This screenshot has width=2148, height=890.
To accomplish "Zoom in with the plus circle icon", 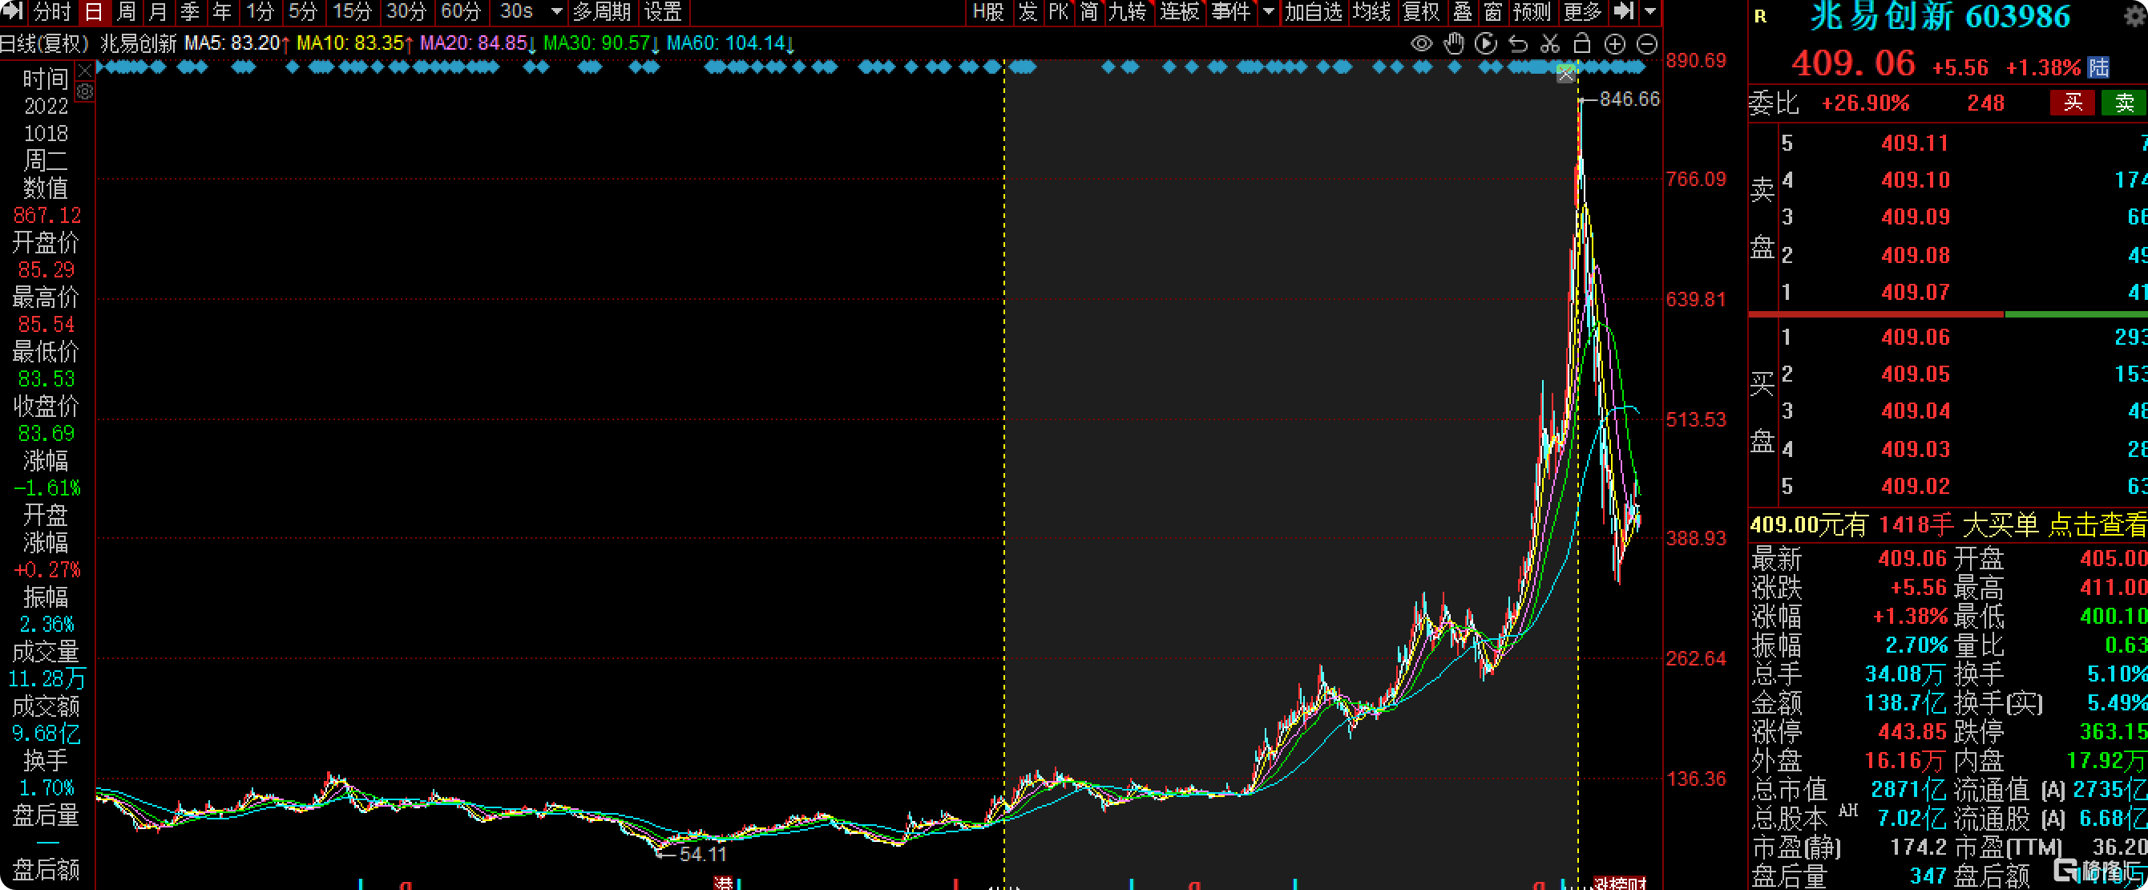I will 1615,44.
